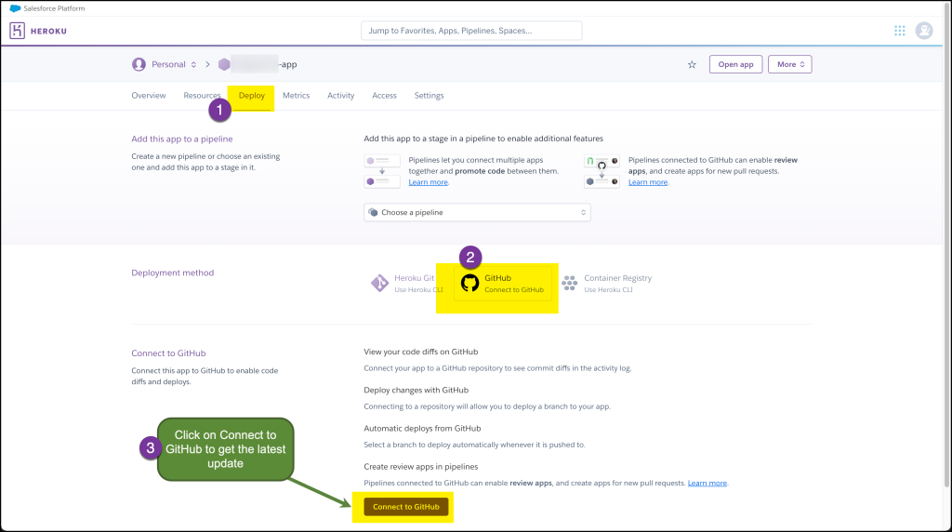The width and height of the screenshot is (952, 532).
Task: Click the Connect to GitHub button
Action: pos(406,507)
